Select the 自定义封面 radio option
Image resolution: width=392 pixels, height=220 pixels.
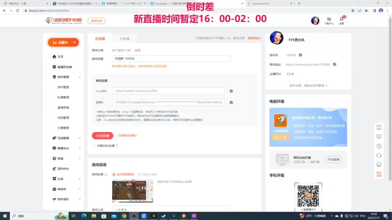(x=140, y=175)
